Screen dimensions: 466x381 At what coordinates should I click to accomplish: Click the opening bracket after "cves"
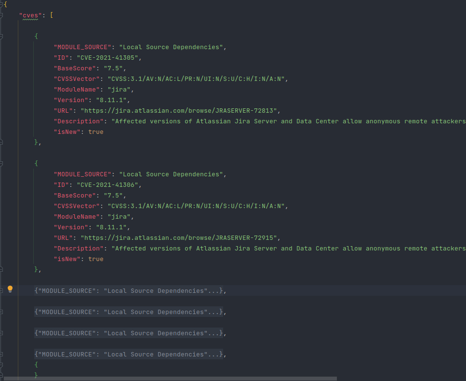click(x=52, y=15)
